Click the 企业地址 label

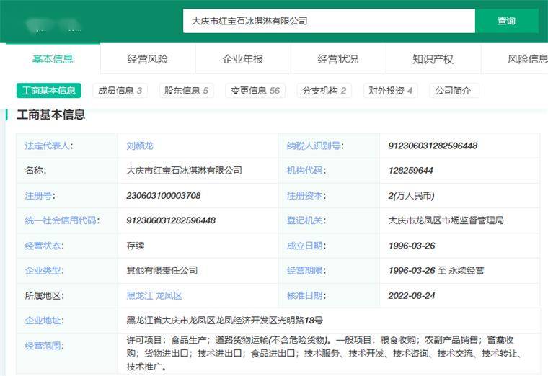point(44,321)
